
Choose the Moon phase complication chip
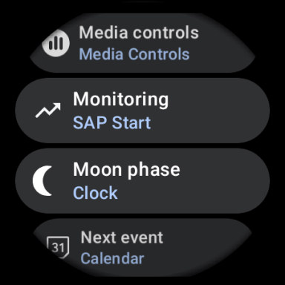click(142, 181)
